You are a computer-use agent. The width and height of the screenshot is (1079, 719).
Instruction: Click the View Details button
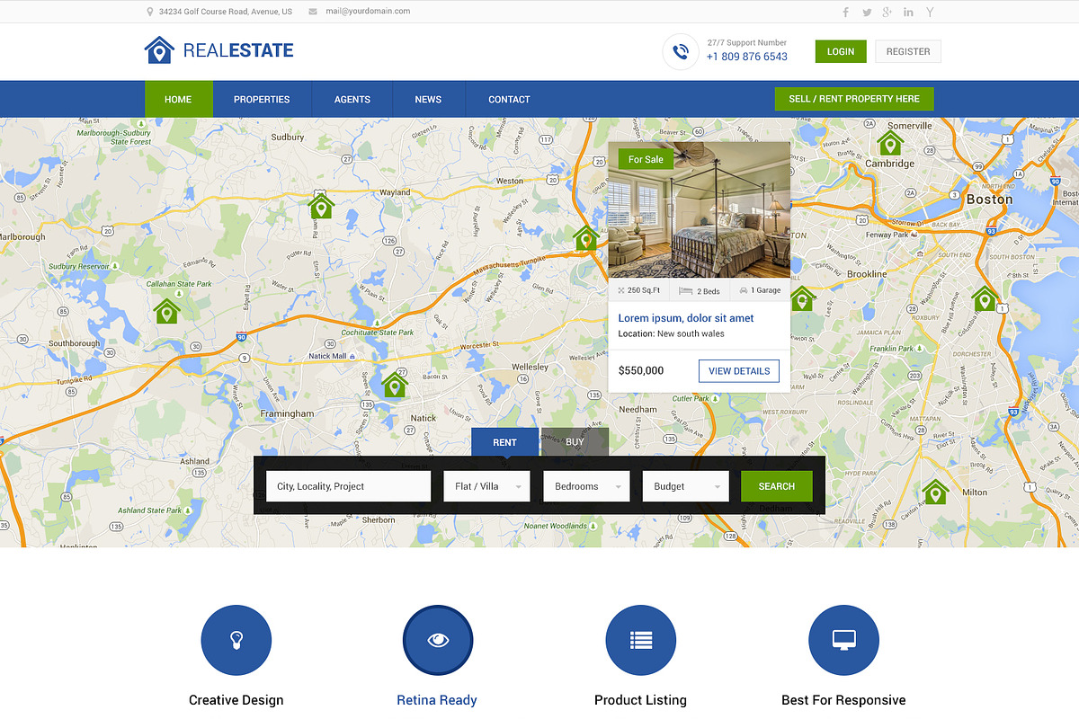click(x=739, y=370)
